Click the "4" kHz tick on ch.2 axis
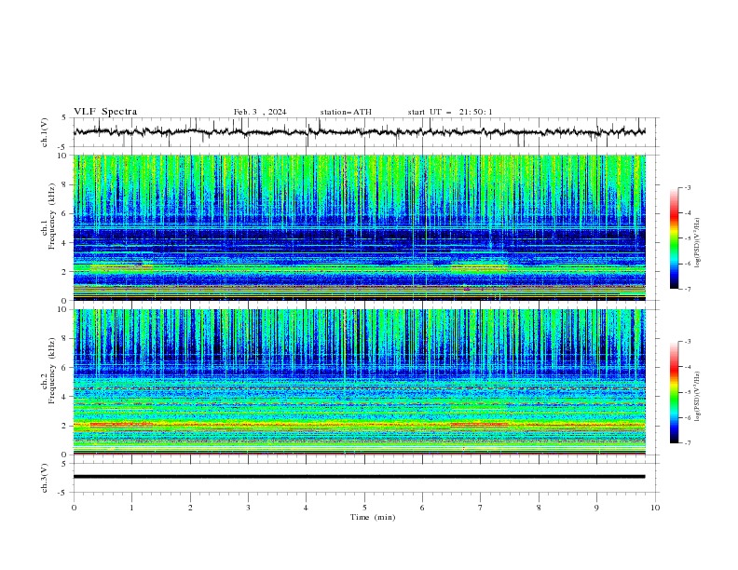This screenshot has width=738, height=570. click(65, 397)
